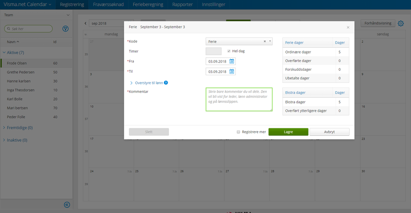411x213 pixels.
Task: Open the Rapporter tab
Action: tap(182, 5)
